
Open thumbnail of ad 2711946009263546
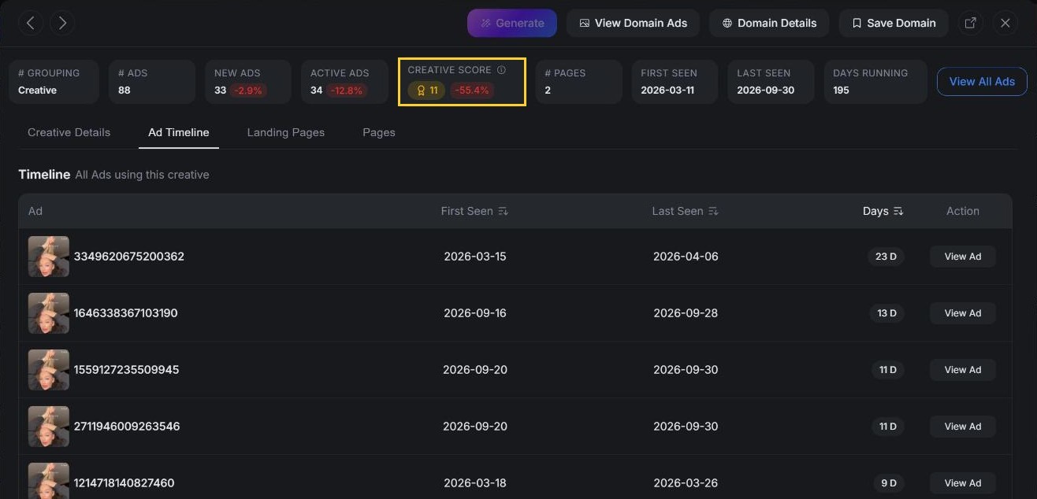(x=49, y=427)
